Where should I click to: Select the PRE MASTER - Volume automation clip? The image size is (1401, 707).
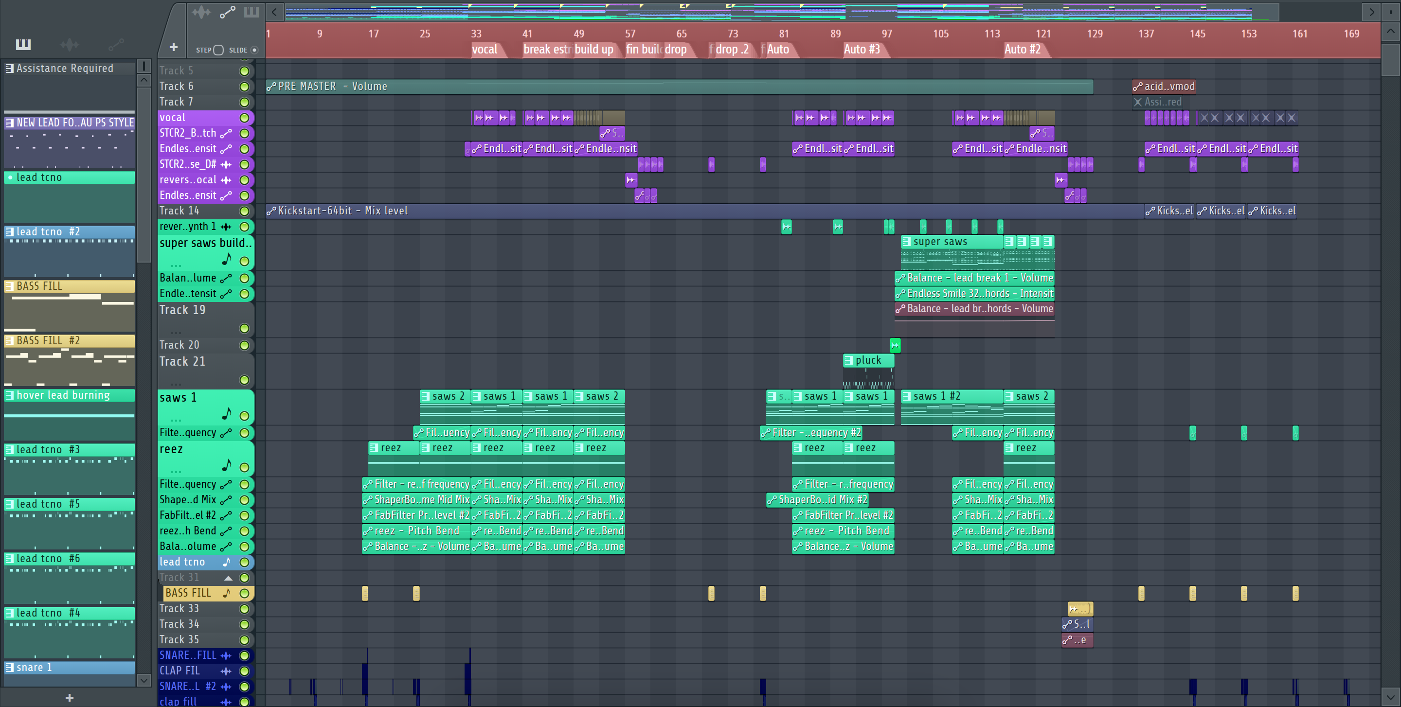click(679, 87)
